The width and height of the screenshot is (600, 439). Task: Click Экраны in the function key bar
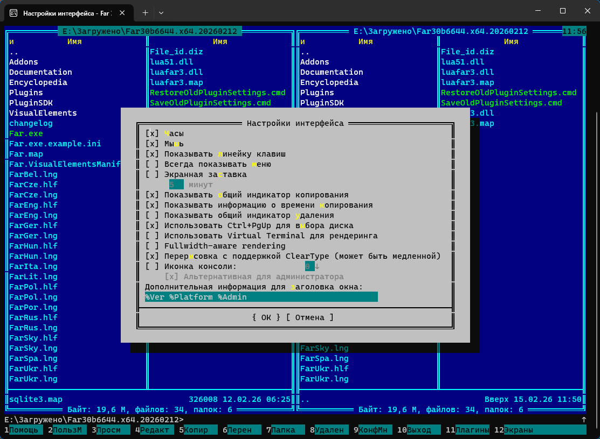[x=520, y=430]
